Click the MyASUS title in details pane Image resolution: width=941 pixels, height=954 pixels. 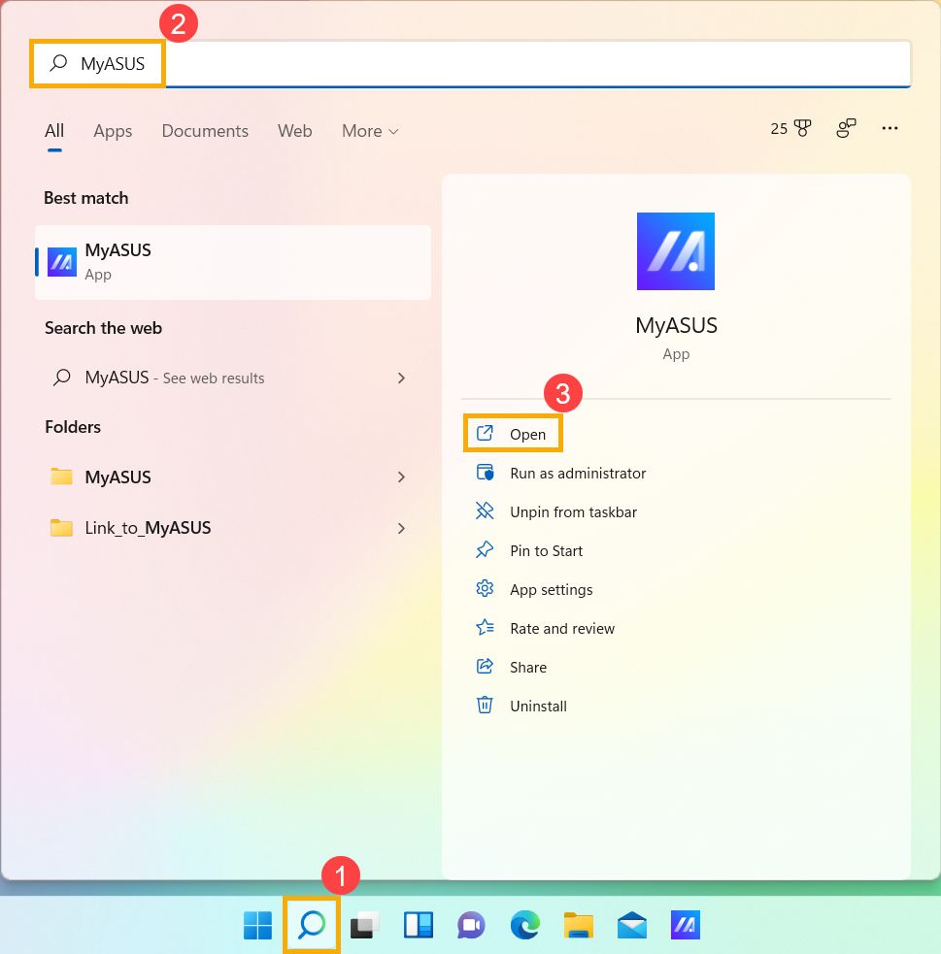[676, 325]
